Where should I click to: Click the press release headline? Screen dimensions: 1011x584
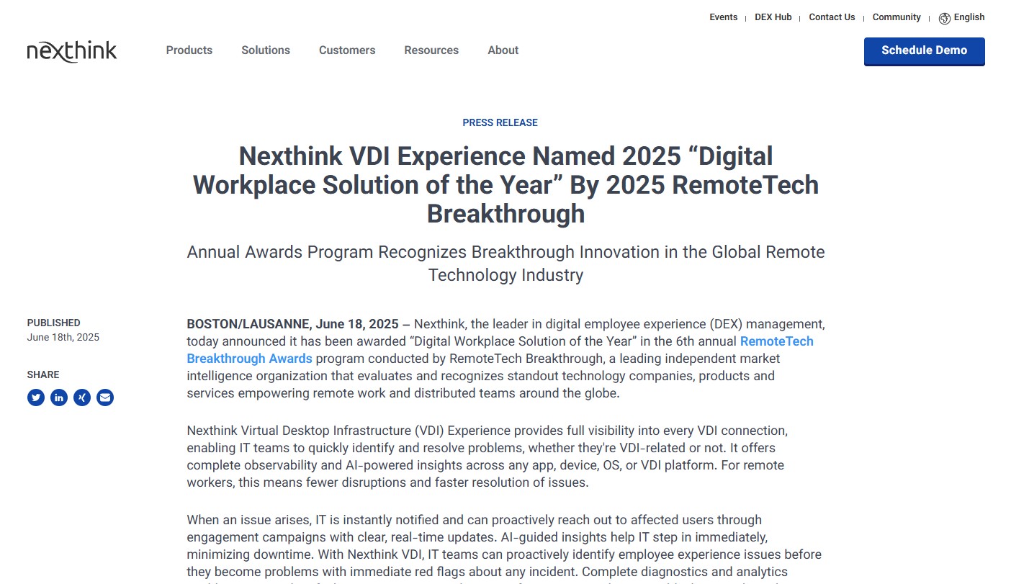505,184
